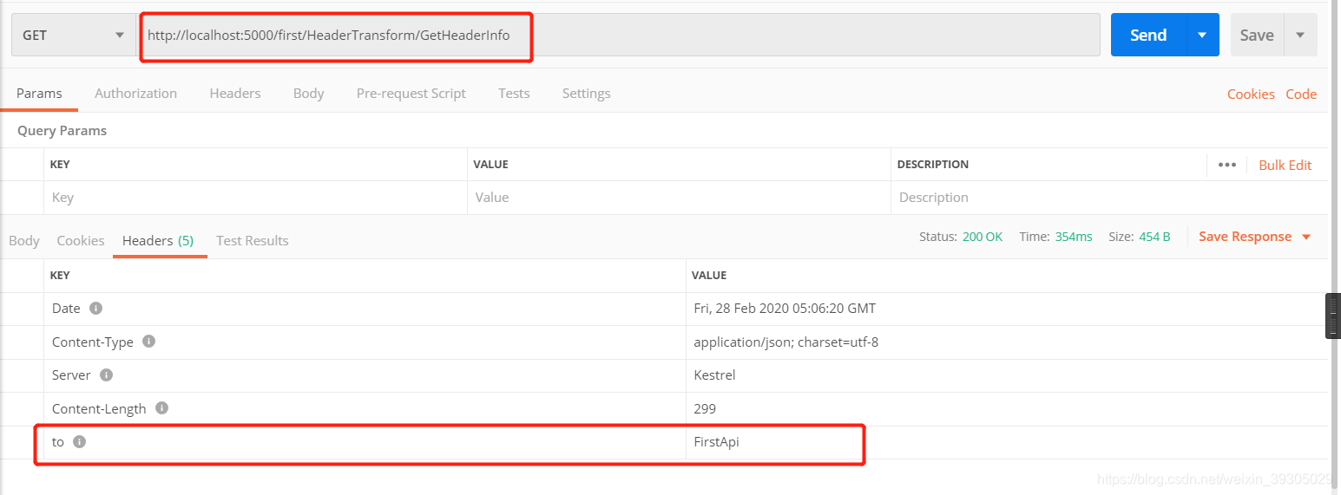1341x495 pixels.
Task: Send the request
Action: coord(1148,36)
